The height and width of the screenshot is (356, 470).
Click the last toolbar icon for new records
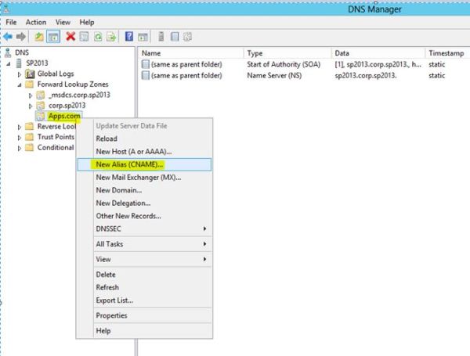pyautogui.click(x=188, y=37)
